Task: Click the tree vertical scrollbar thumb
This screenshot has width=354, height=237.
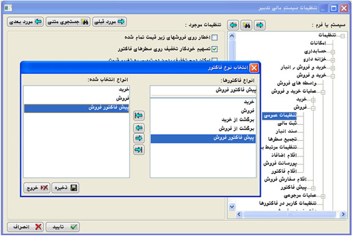Action: coord(232,50)
